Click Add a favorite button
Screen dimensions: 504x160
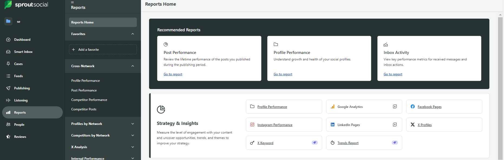point(103,50)
